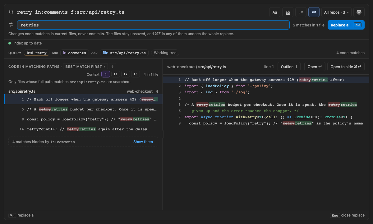This screenshot has height=224, width=373.
Task: Toggle case-sensitive Aa matching
Action: pos(275,12)
